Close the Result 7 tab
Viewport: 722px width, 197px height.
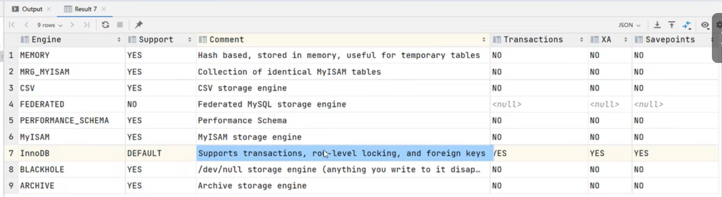(x=104, y=9)
